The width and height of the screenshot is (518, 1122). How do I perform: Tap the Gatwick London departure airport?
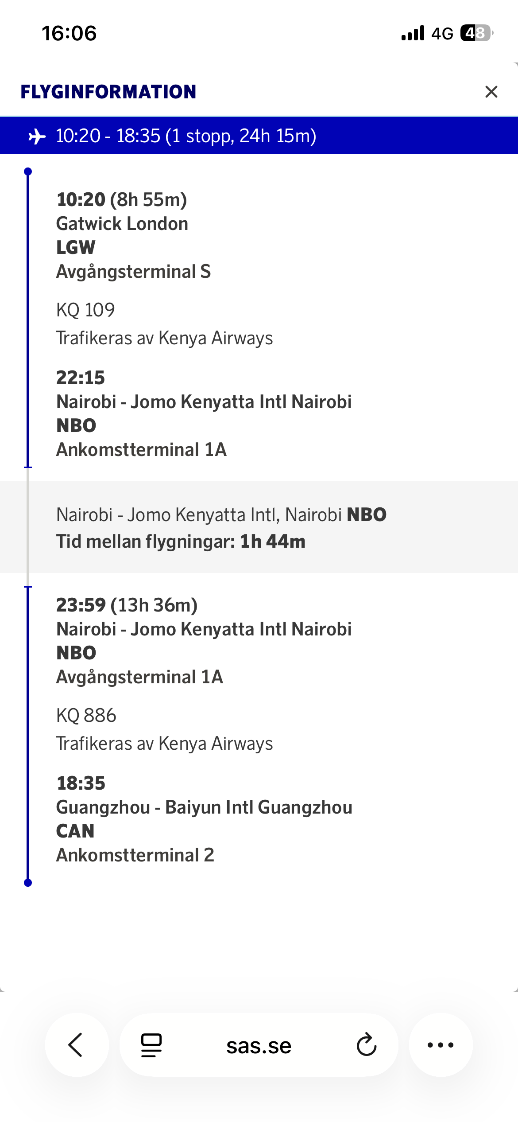[122, 224]
